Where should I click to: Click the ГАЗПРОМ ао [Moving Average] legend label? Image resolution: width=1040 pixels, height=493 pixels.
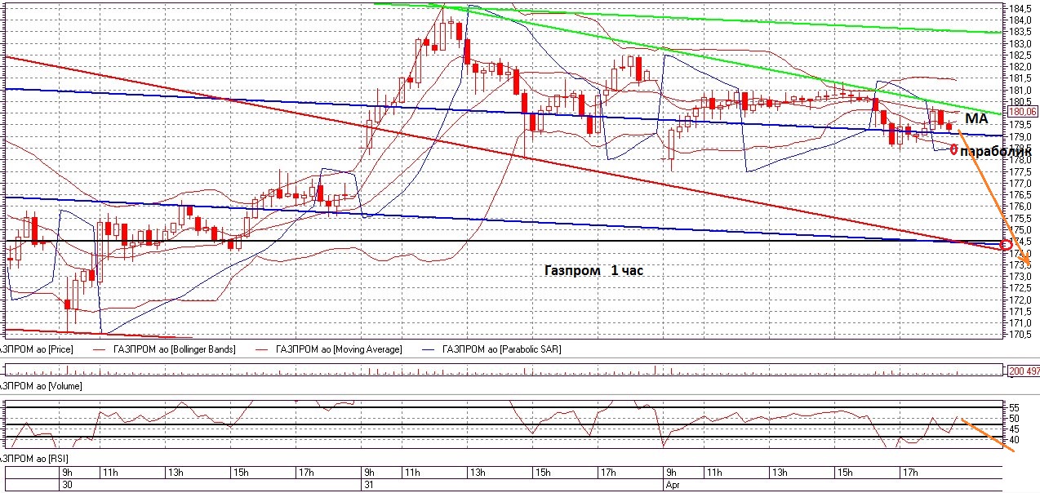339,349
